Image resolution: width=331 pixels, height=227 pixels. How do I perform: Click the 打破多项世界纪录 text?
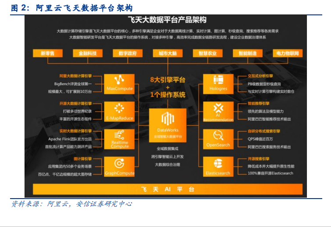point(77,111)
